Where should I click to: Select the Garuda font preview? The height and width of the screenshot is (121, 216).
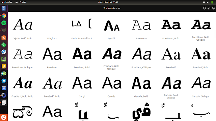(112, 83)
